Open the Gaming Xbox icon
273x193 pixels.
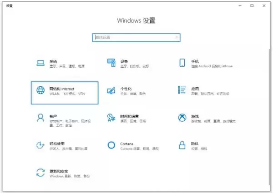coord(182,118)
